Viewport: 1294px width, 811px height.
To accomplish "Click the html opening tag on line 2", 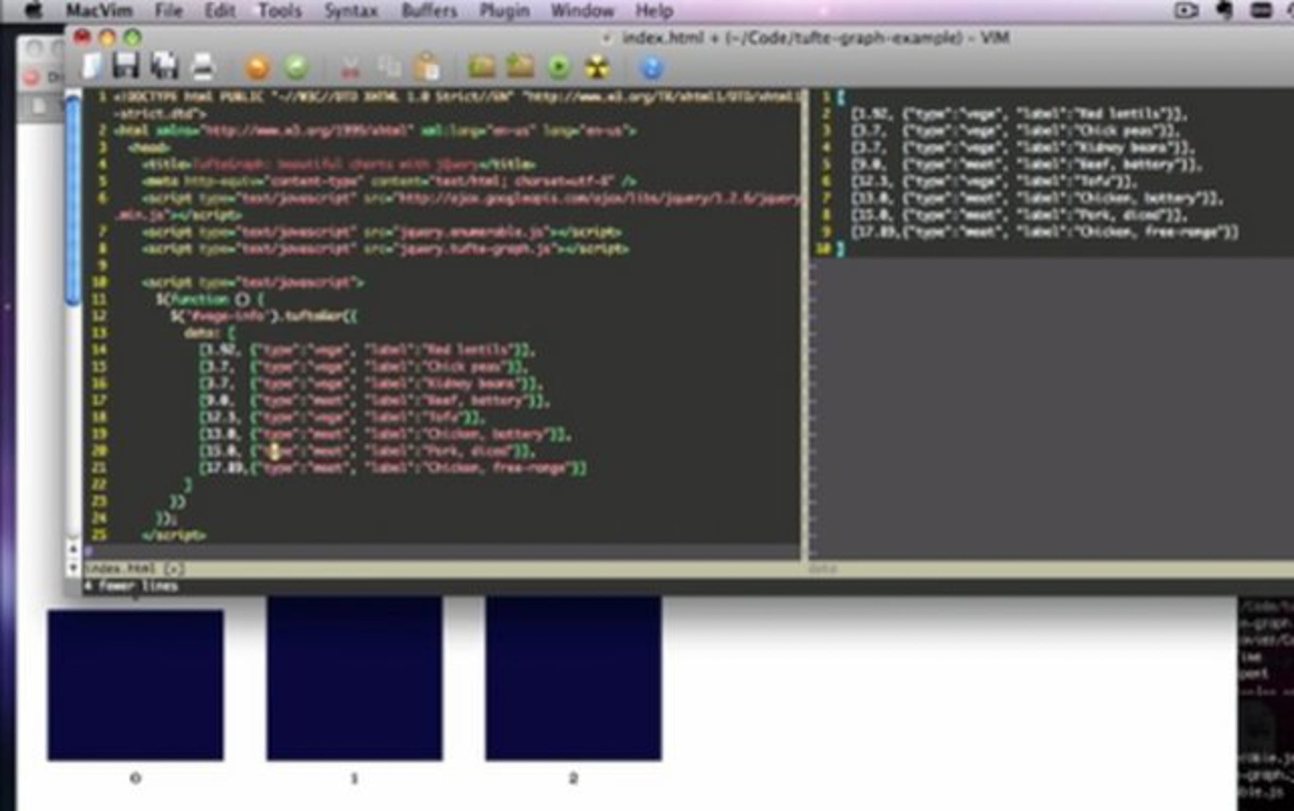I will 375,131.
